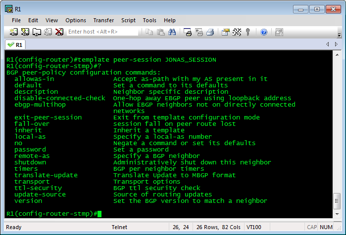Click the last terminal prompt line

click(x=54, y=214)
